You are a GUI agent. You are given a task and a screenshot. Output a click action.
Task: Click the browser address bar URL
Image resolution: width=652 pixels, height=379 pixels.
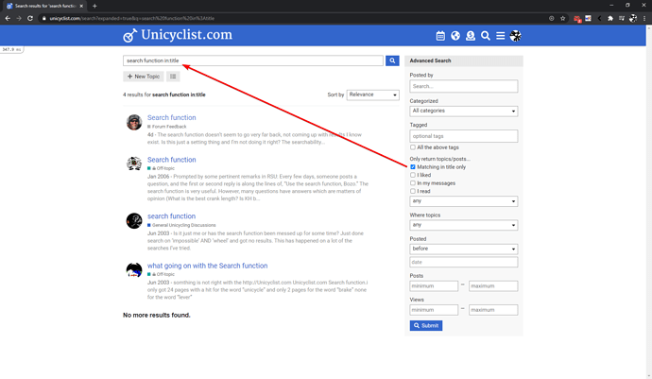click(131, 18)
